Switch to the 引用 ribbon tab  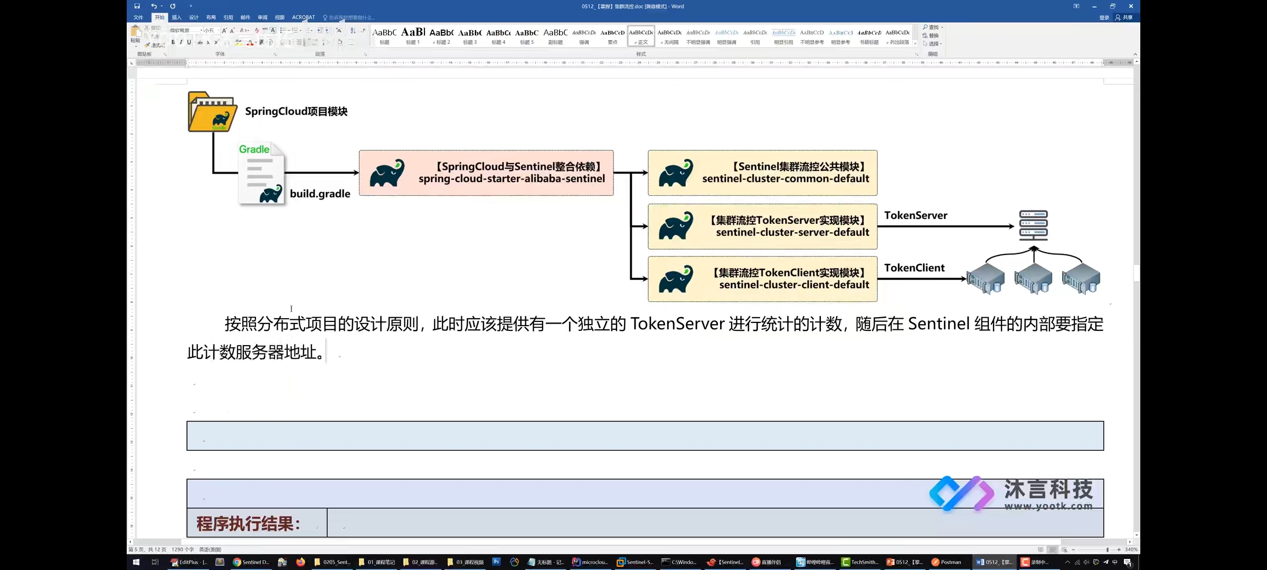(x=228, y=17)
